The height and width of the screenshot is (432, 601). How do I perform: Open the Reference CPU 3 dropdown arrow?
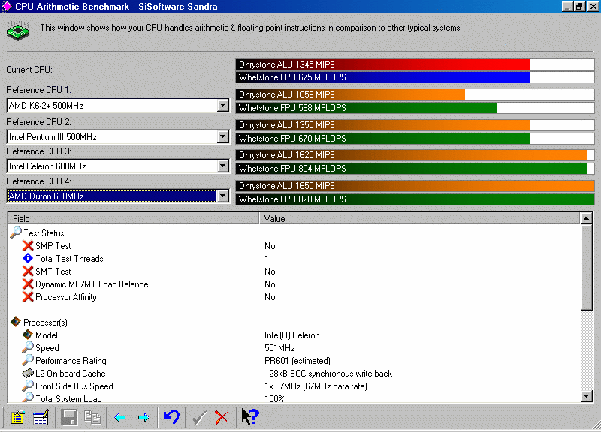tap(222, 166)
